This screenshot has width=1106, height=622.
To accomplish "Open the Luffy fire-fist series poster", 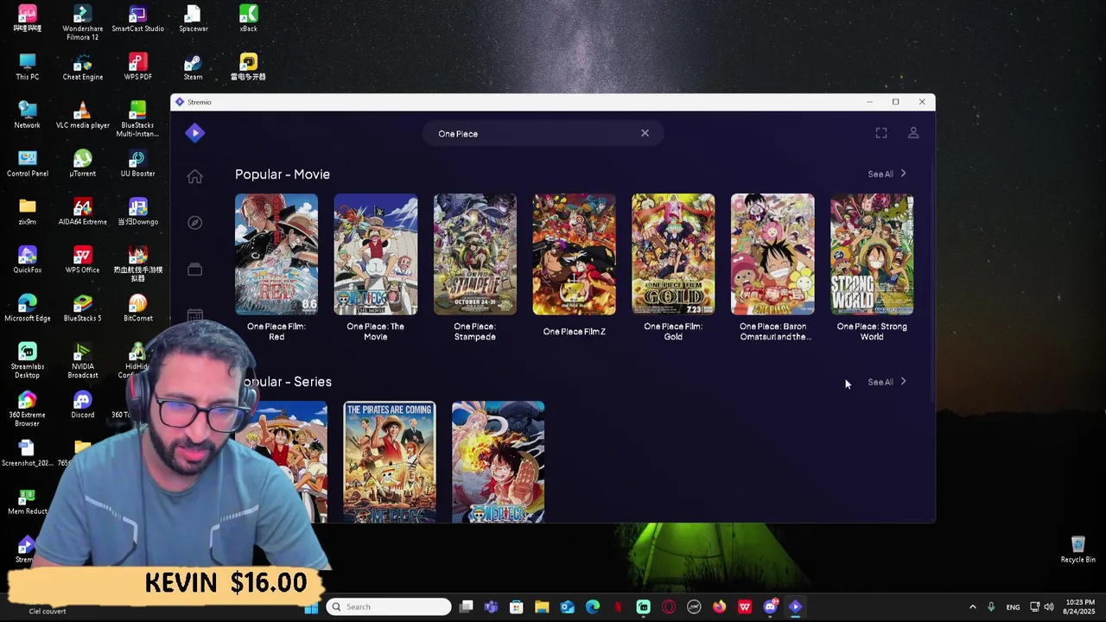I will click(499, 461).
